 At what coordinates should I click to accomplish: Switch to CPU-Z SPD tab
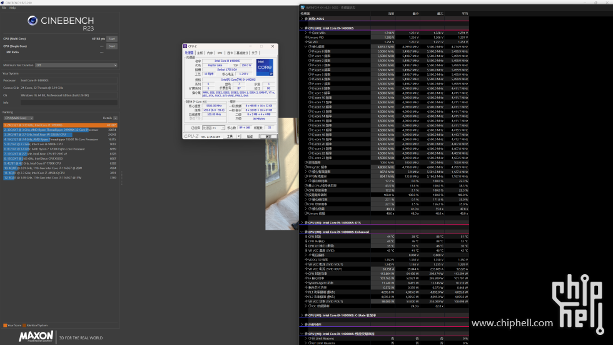pyautogui.click(x=220, y=53)
